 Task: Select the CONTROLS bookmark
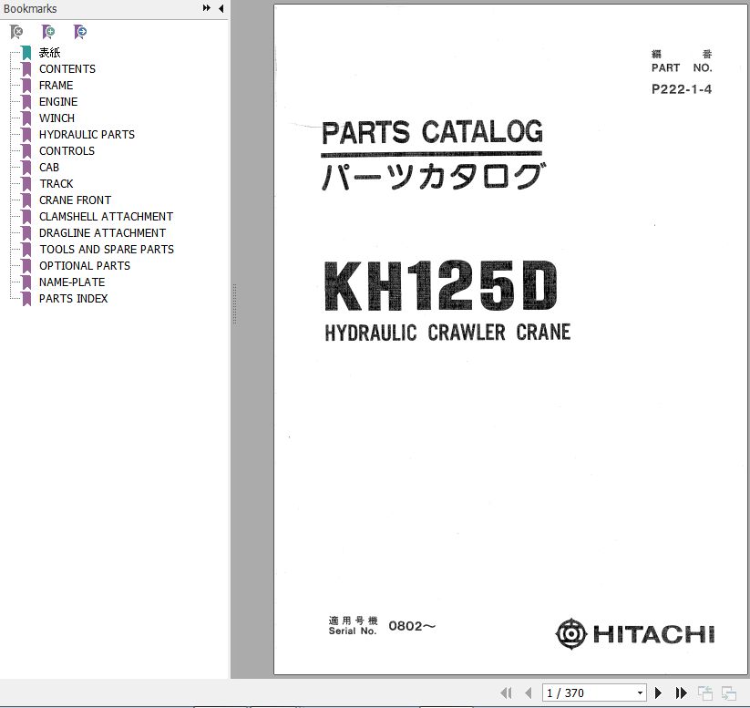click(67, 150)
